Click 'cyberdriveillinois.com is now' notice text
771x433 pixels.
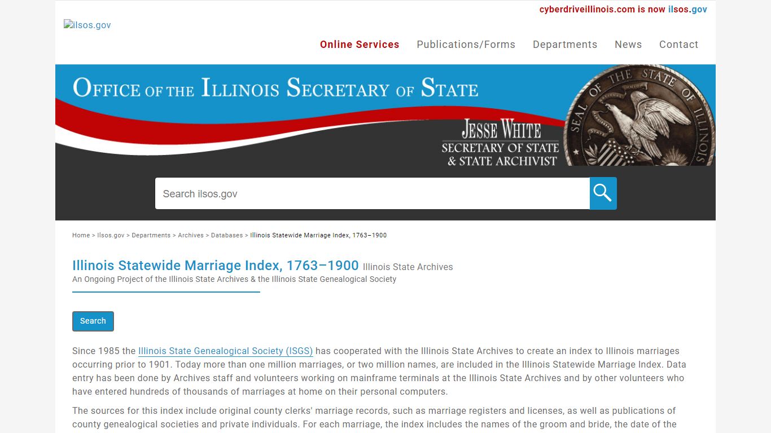[x=602, y=9]
